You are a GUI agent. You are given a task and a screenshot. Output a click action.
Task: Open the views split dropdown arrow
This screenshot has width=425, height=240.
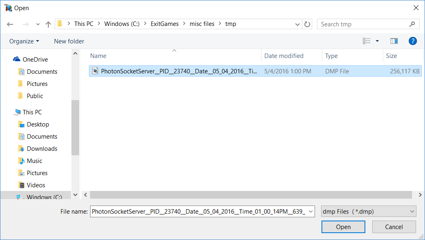[377, 41]
